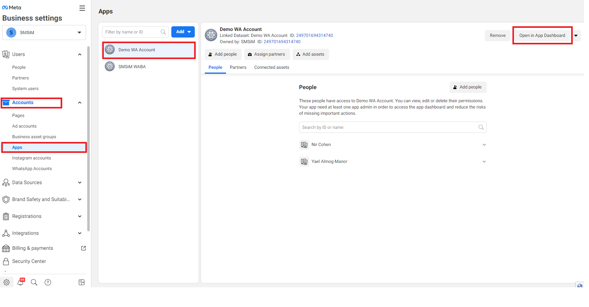Image resolution: width=589 pixels, height=307 pixels.
Task: Click the sidebar search magnifier icon
Action: pos(34,282)
